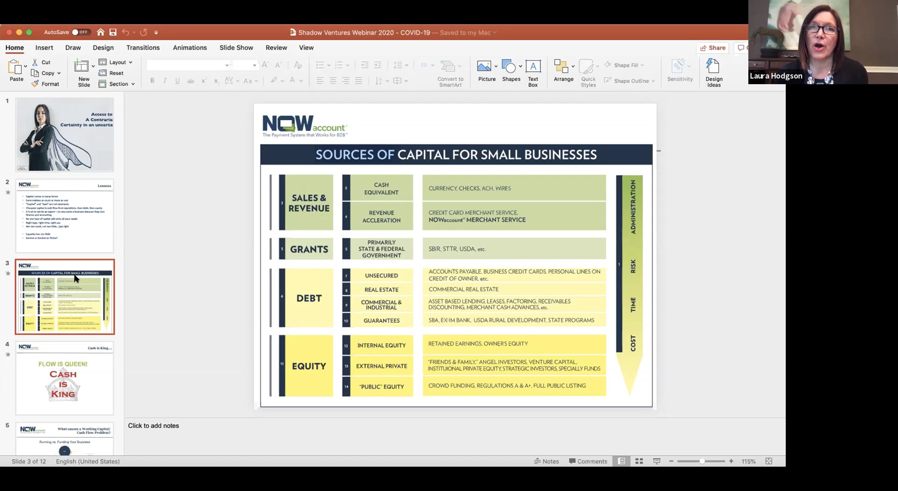This screenshot has width=898, height=491.
Task: Click the Share button
Action: 712,47
